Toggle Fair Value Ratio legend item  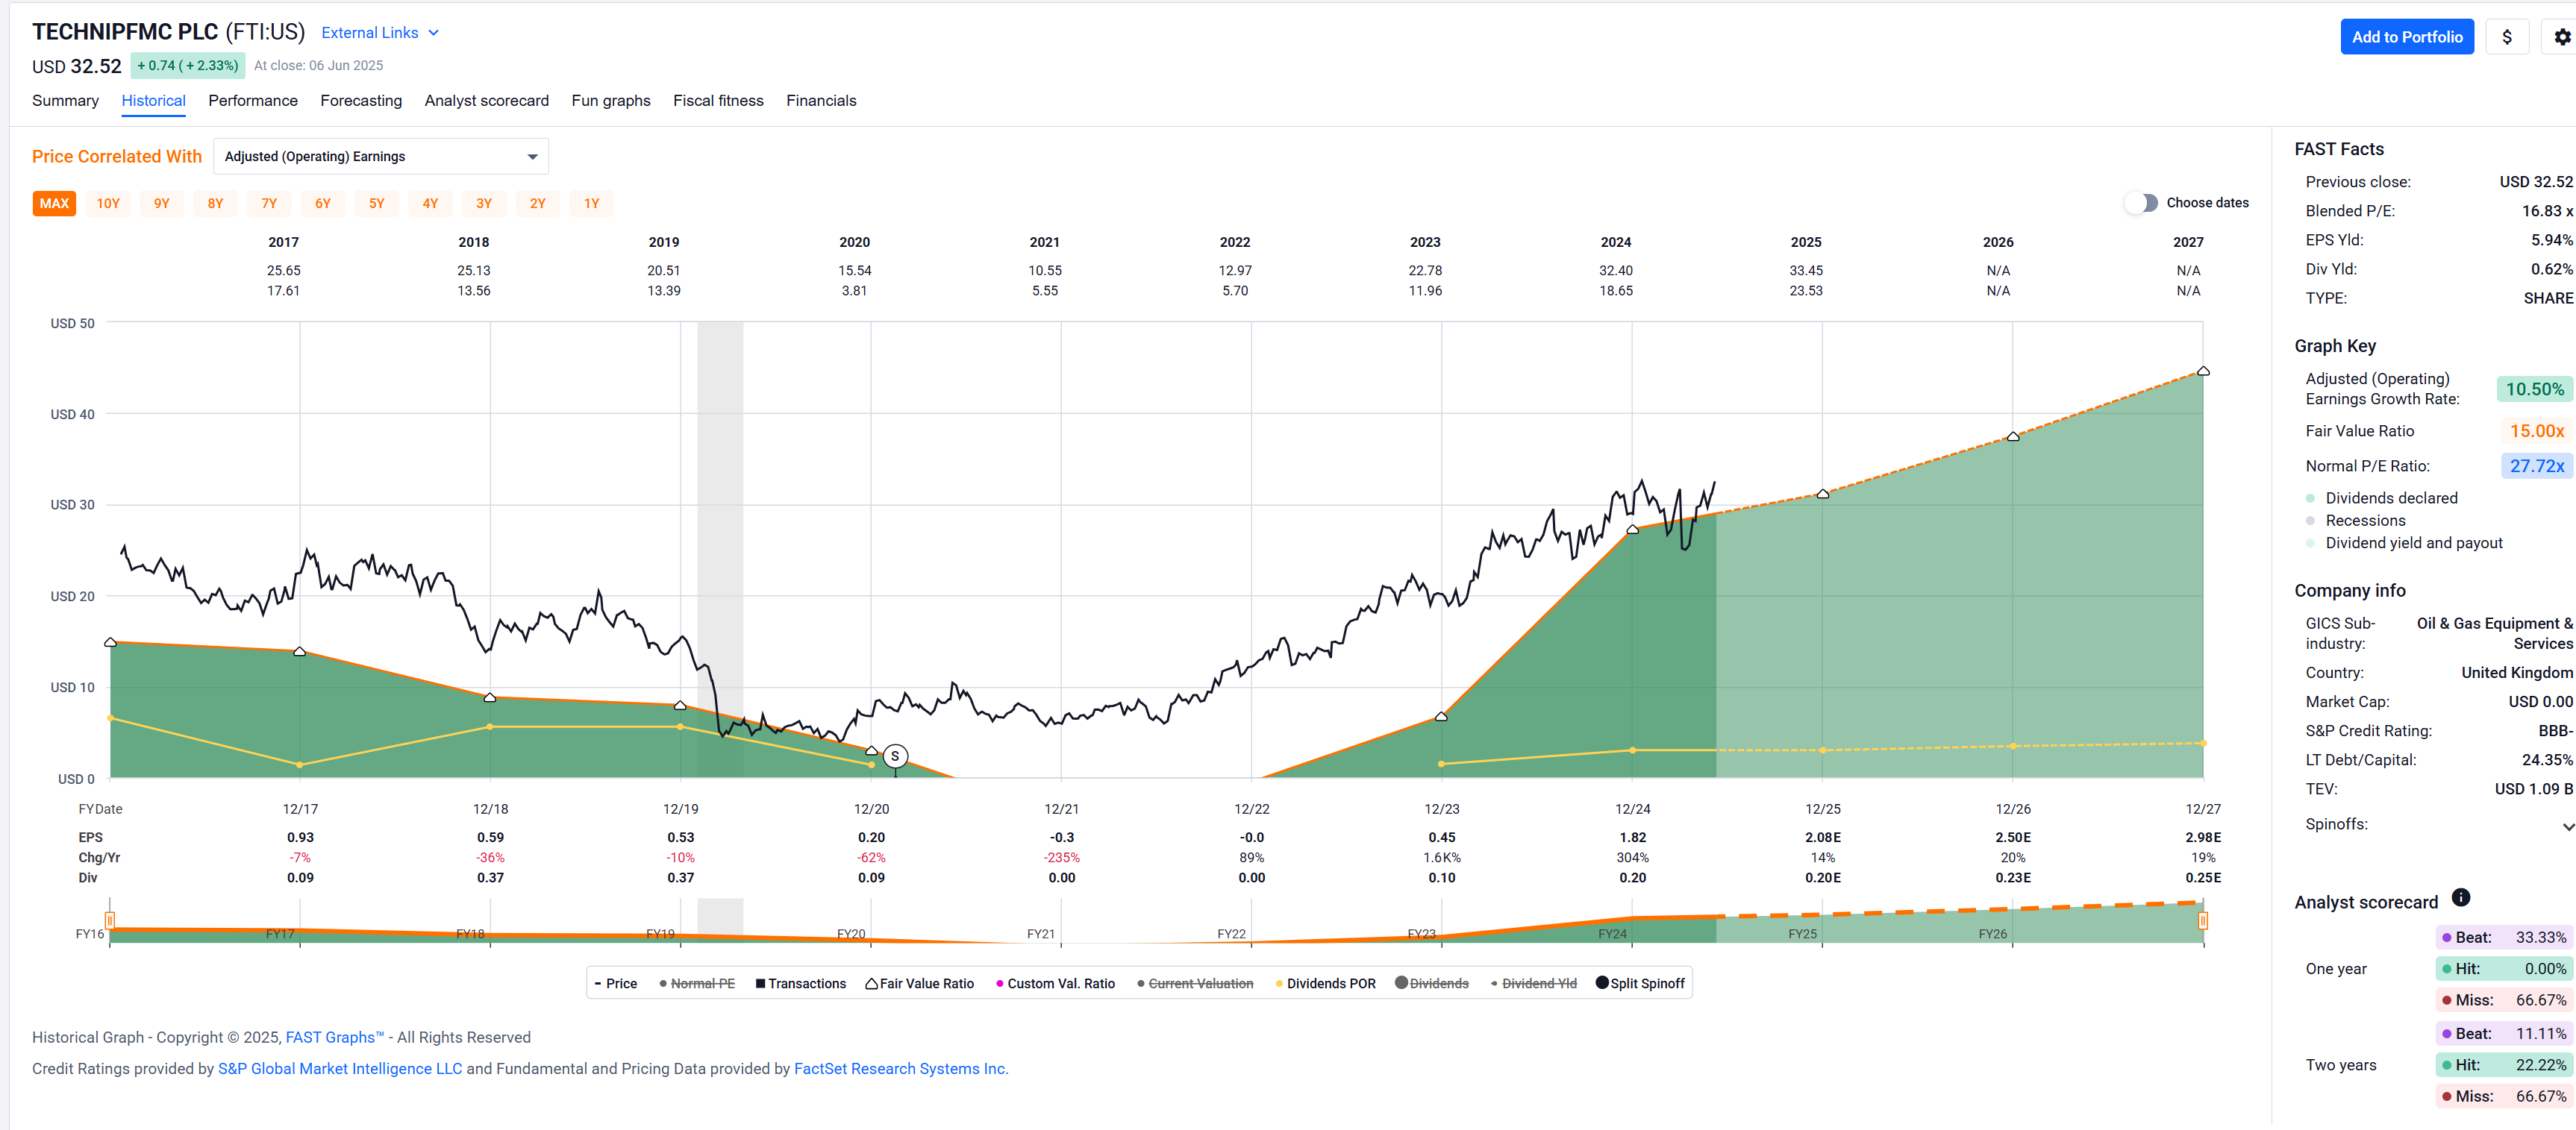pyautogui.click(x=919, y=983)
